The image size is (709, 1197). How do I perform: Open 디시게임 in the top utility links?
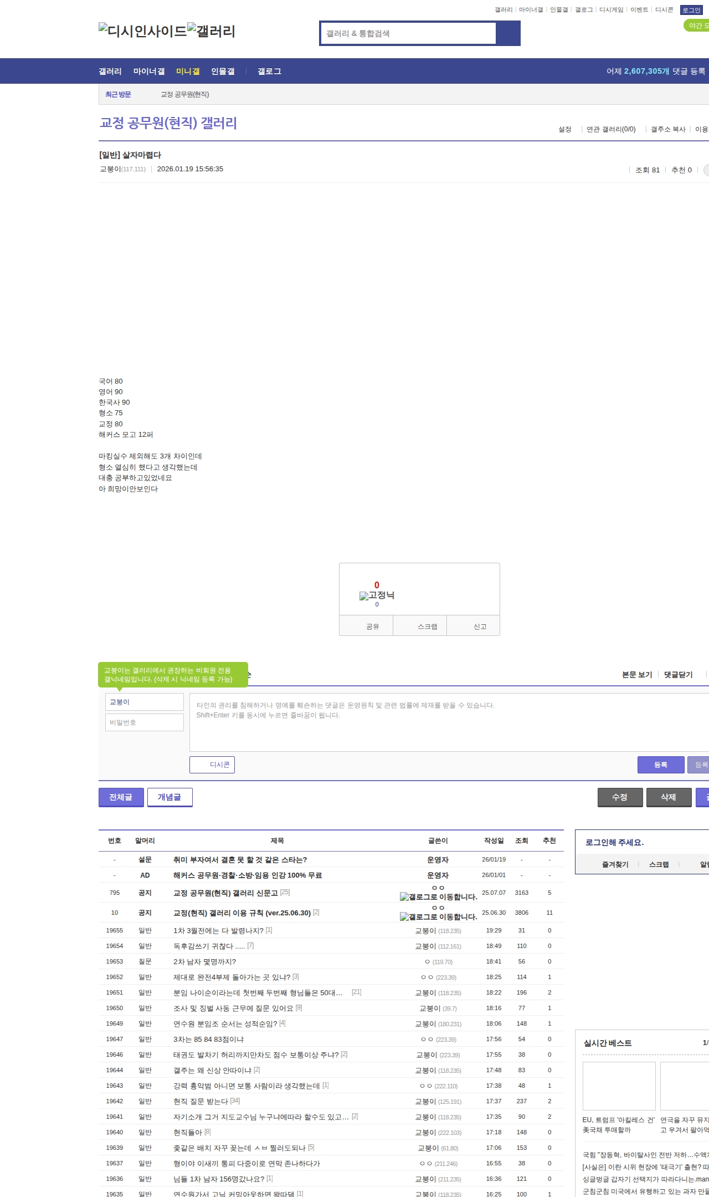pos(611,10)
